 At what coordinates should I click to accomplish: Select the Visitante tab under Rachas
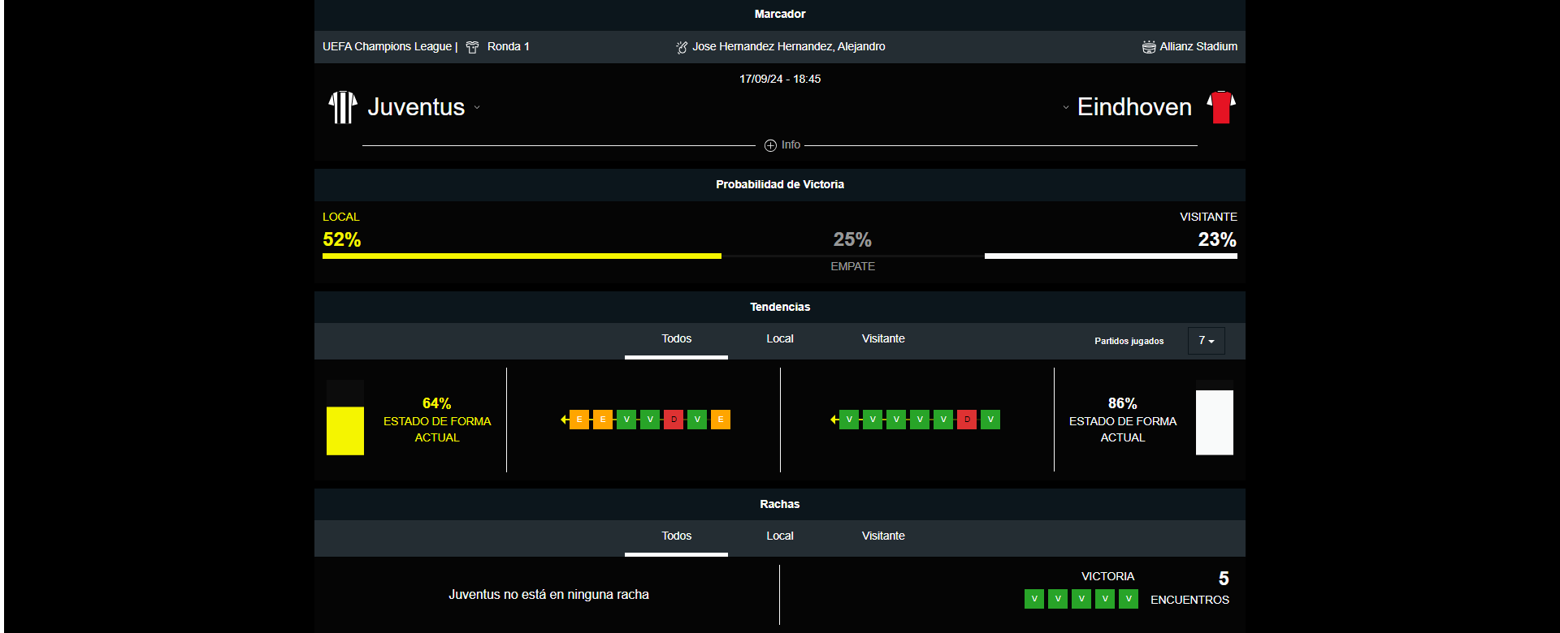[883, 536]
